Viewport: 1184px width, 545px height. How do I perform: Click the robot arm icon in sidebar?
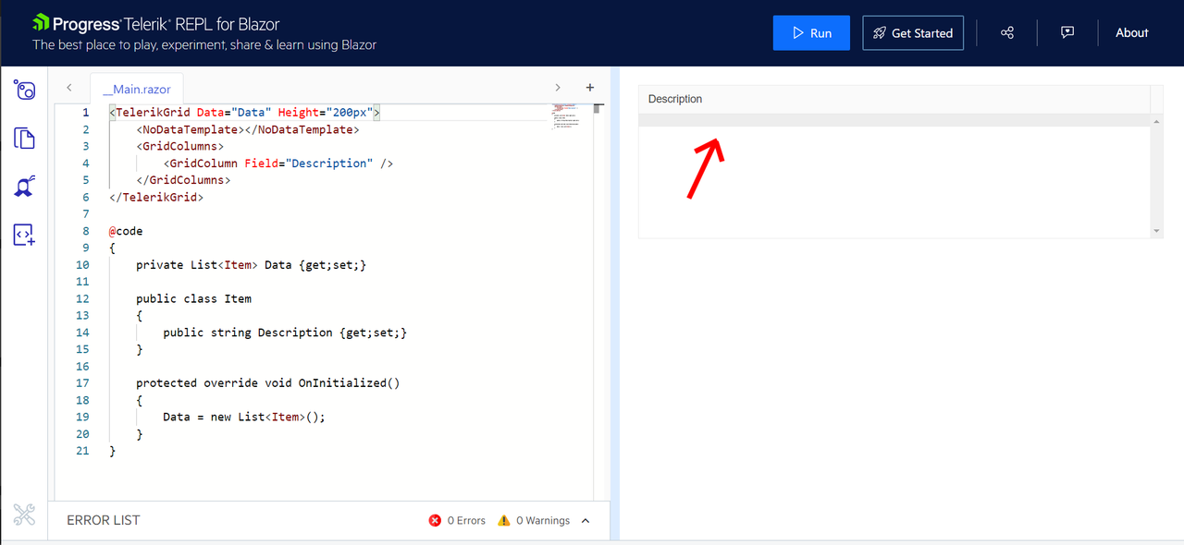(25, 187)
